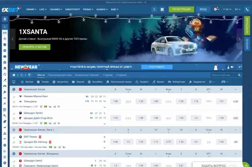The image size is (252, 167).
Task: Pin the Шаньдун Эроес match
Action: pyautogui.click(x=14, y=114)
